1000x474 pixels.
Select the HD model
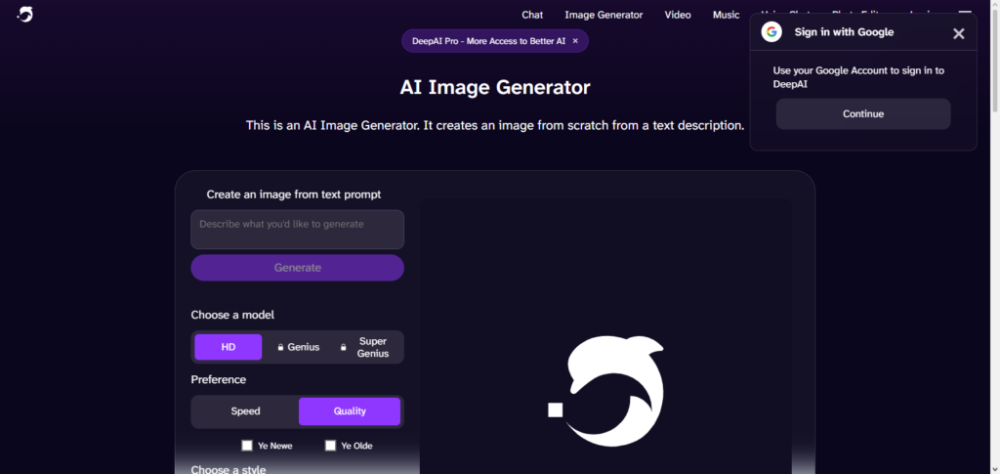coord(229,347)
